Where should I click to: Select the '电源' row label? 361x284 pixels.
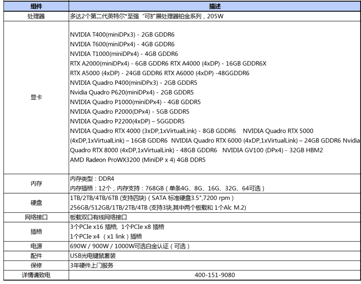coord(36,247)
